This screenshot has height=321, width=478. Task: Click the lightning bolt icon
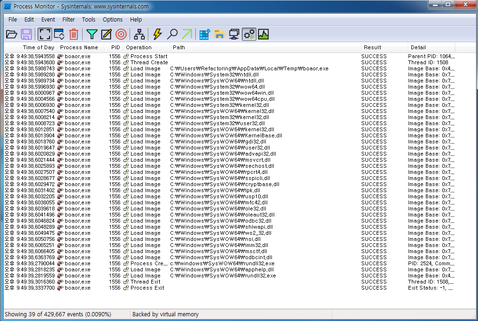pyautogui.click(x=157, y=34)
